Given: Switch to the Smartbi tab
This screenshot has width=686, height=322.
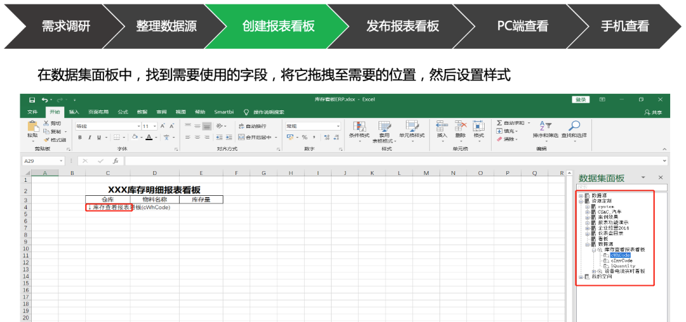Looking at the screenshot, I should tap(224, 112).
